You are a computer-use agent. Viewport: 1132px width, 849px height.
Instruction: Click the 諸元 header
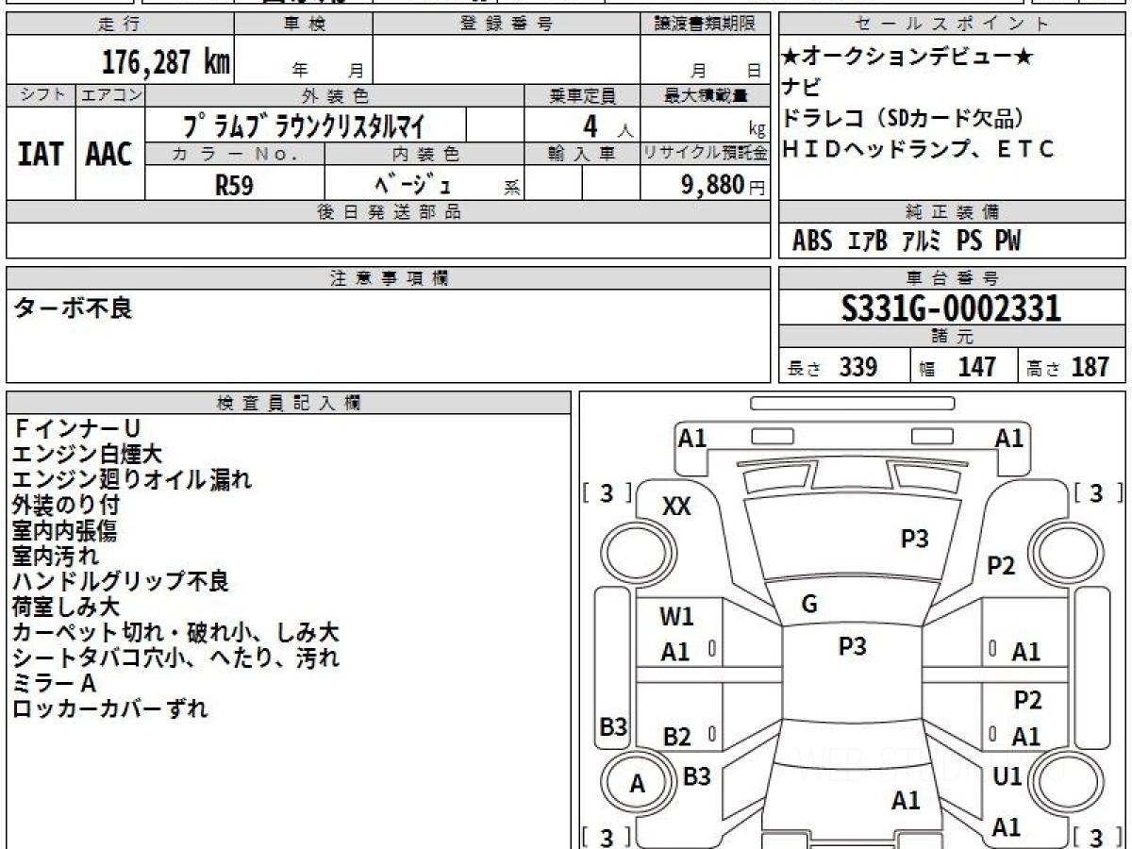(951, 337)
